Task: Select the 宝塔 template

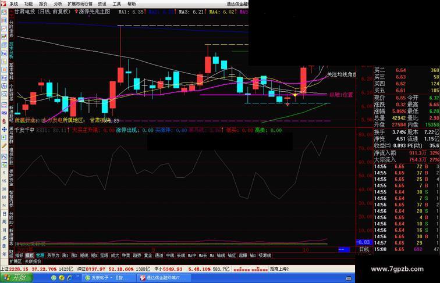Action: (x=104, y=256)
